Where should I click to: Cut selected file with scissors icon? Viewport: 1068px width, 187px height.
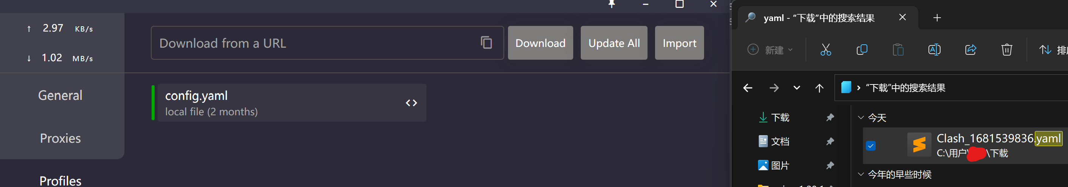(x=826, y=50)
